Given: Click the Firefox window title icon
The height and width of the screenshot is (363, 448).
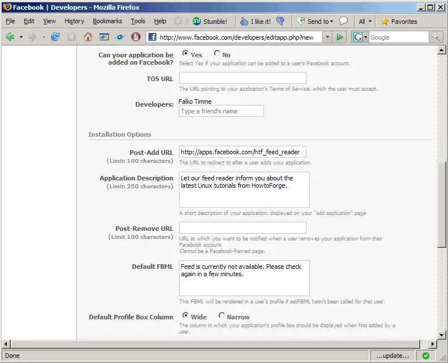Looking at the screenshot, I should [7, 7].
